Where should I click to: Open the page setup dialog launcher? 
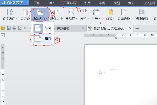click(x=100, y=23)
